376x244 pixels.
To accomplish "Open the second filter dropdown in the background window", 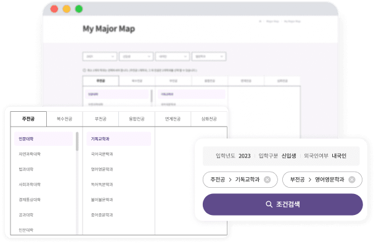I will (136, 56).
